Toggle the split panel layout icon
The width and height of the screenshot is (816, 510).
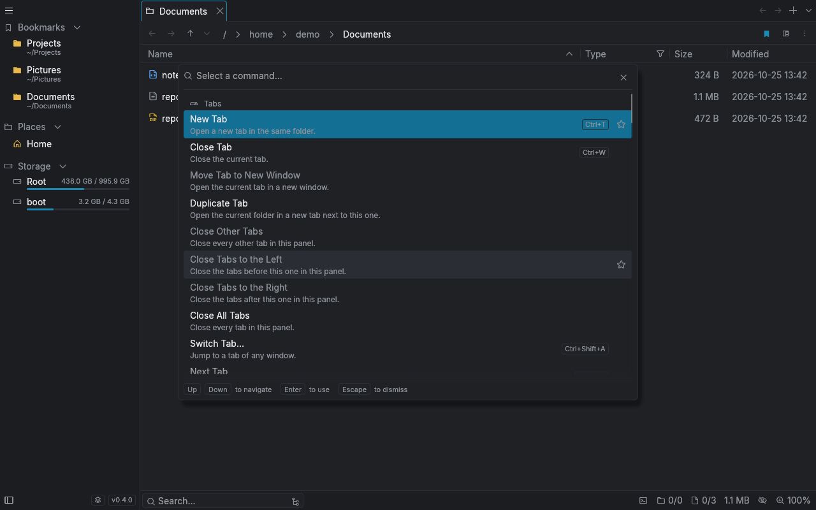click(785, 34)
